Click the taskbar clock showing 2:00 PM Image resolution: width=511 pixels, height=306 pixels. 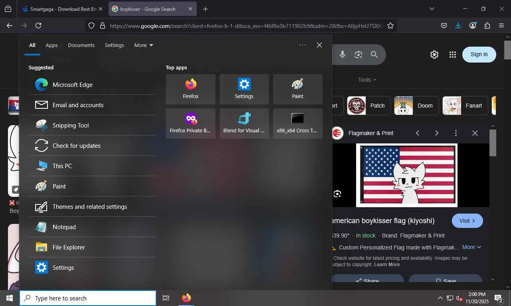point(477,298)
